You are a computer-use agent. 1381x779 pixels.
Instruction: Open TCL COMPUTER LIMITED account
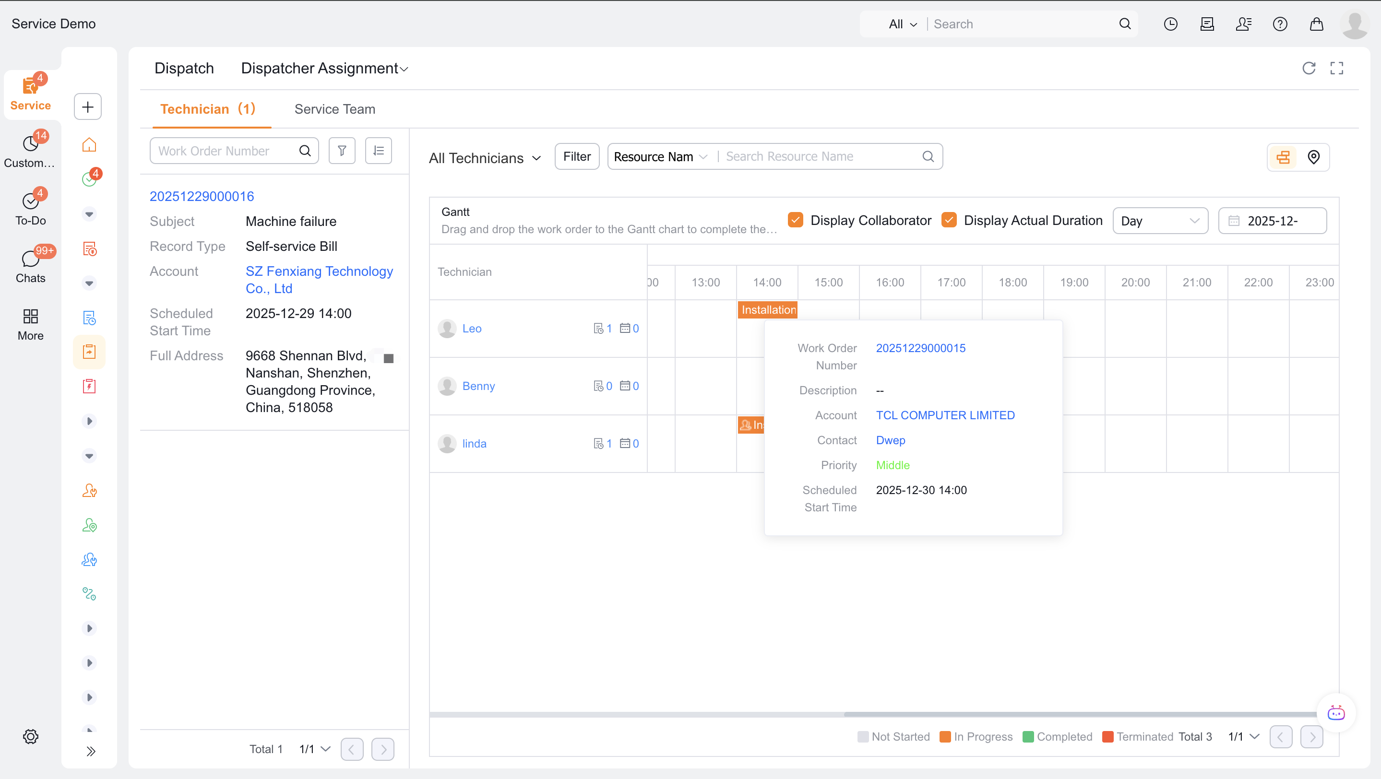pyautogui.click(x=945, y=415)
